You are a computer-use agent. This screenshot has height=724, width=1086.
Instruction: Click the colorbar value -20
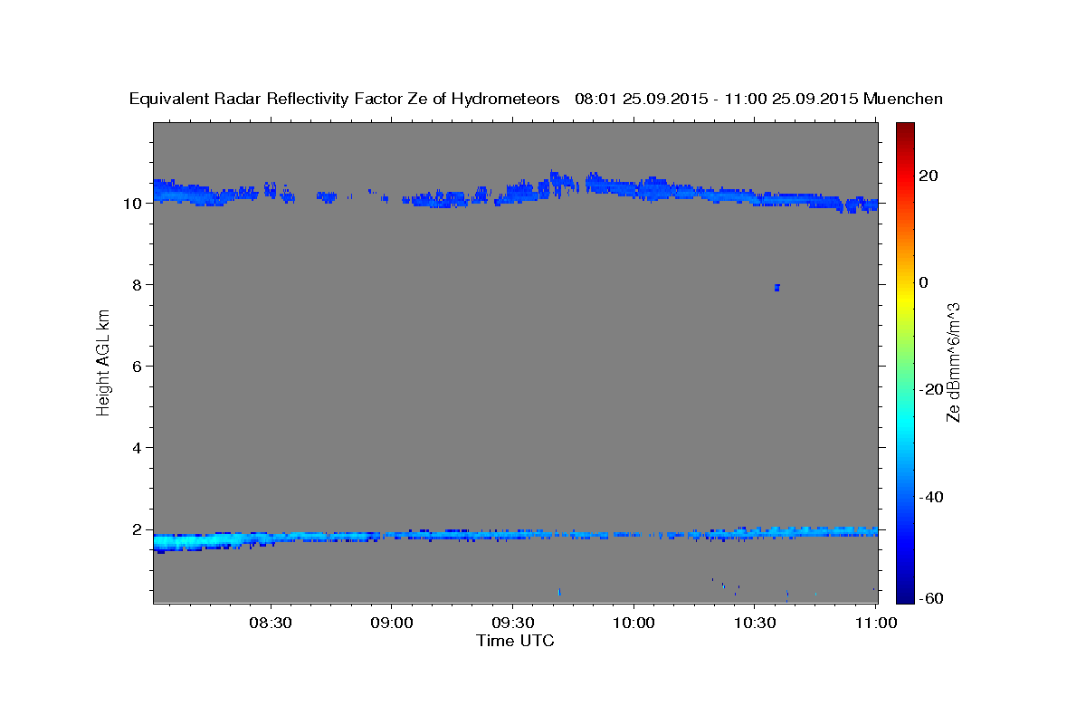point(930,389)
